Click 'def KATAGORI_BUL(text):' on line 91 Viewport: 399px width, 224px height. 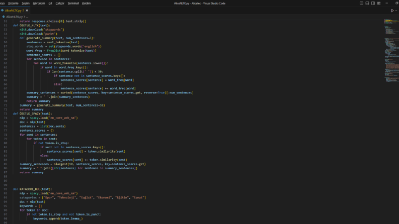(x=32, y=189)
